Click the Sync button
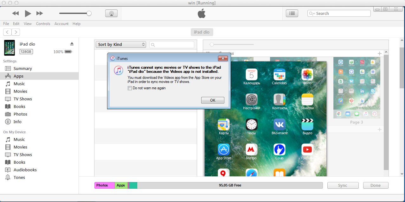 tap(343, 186)
